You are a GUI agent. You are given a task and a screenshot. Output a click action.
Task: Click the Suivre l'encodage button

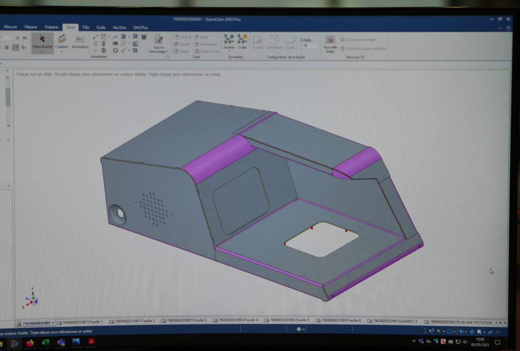click(158, 44)
